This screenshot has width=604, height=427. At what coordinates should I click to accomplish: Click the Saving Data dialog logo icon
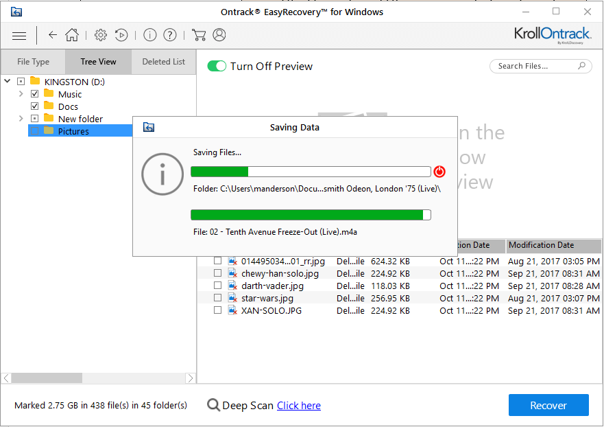click(x=149, y=127)
